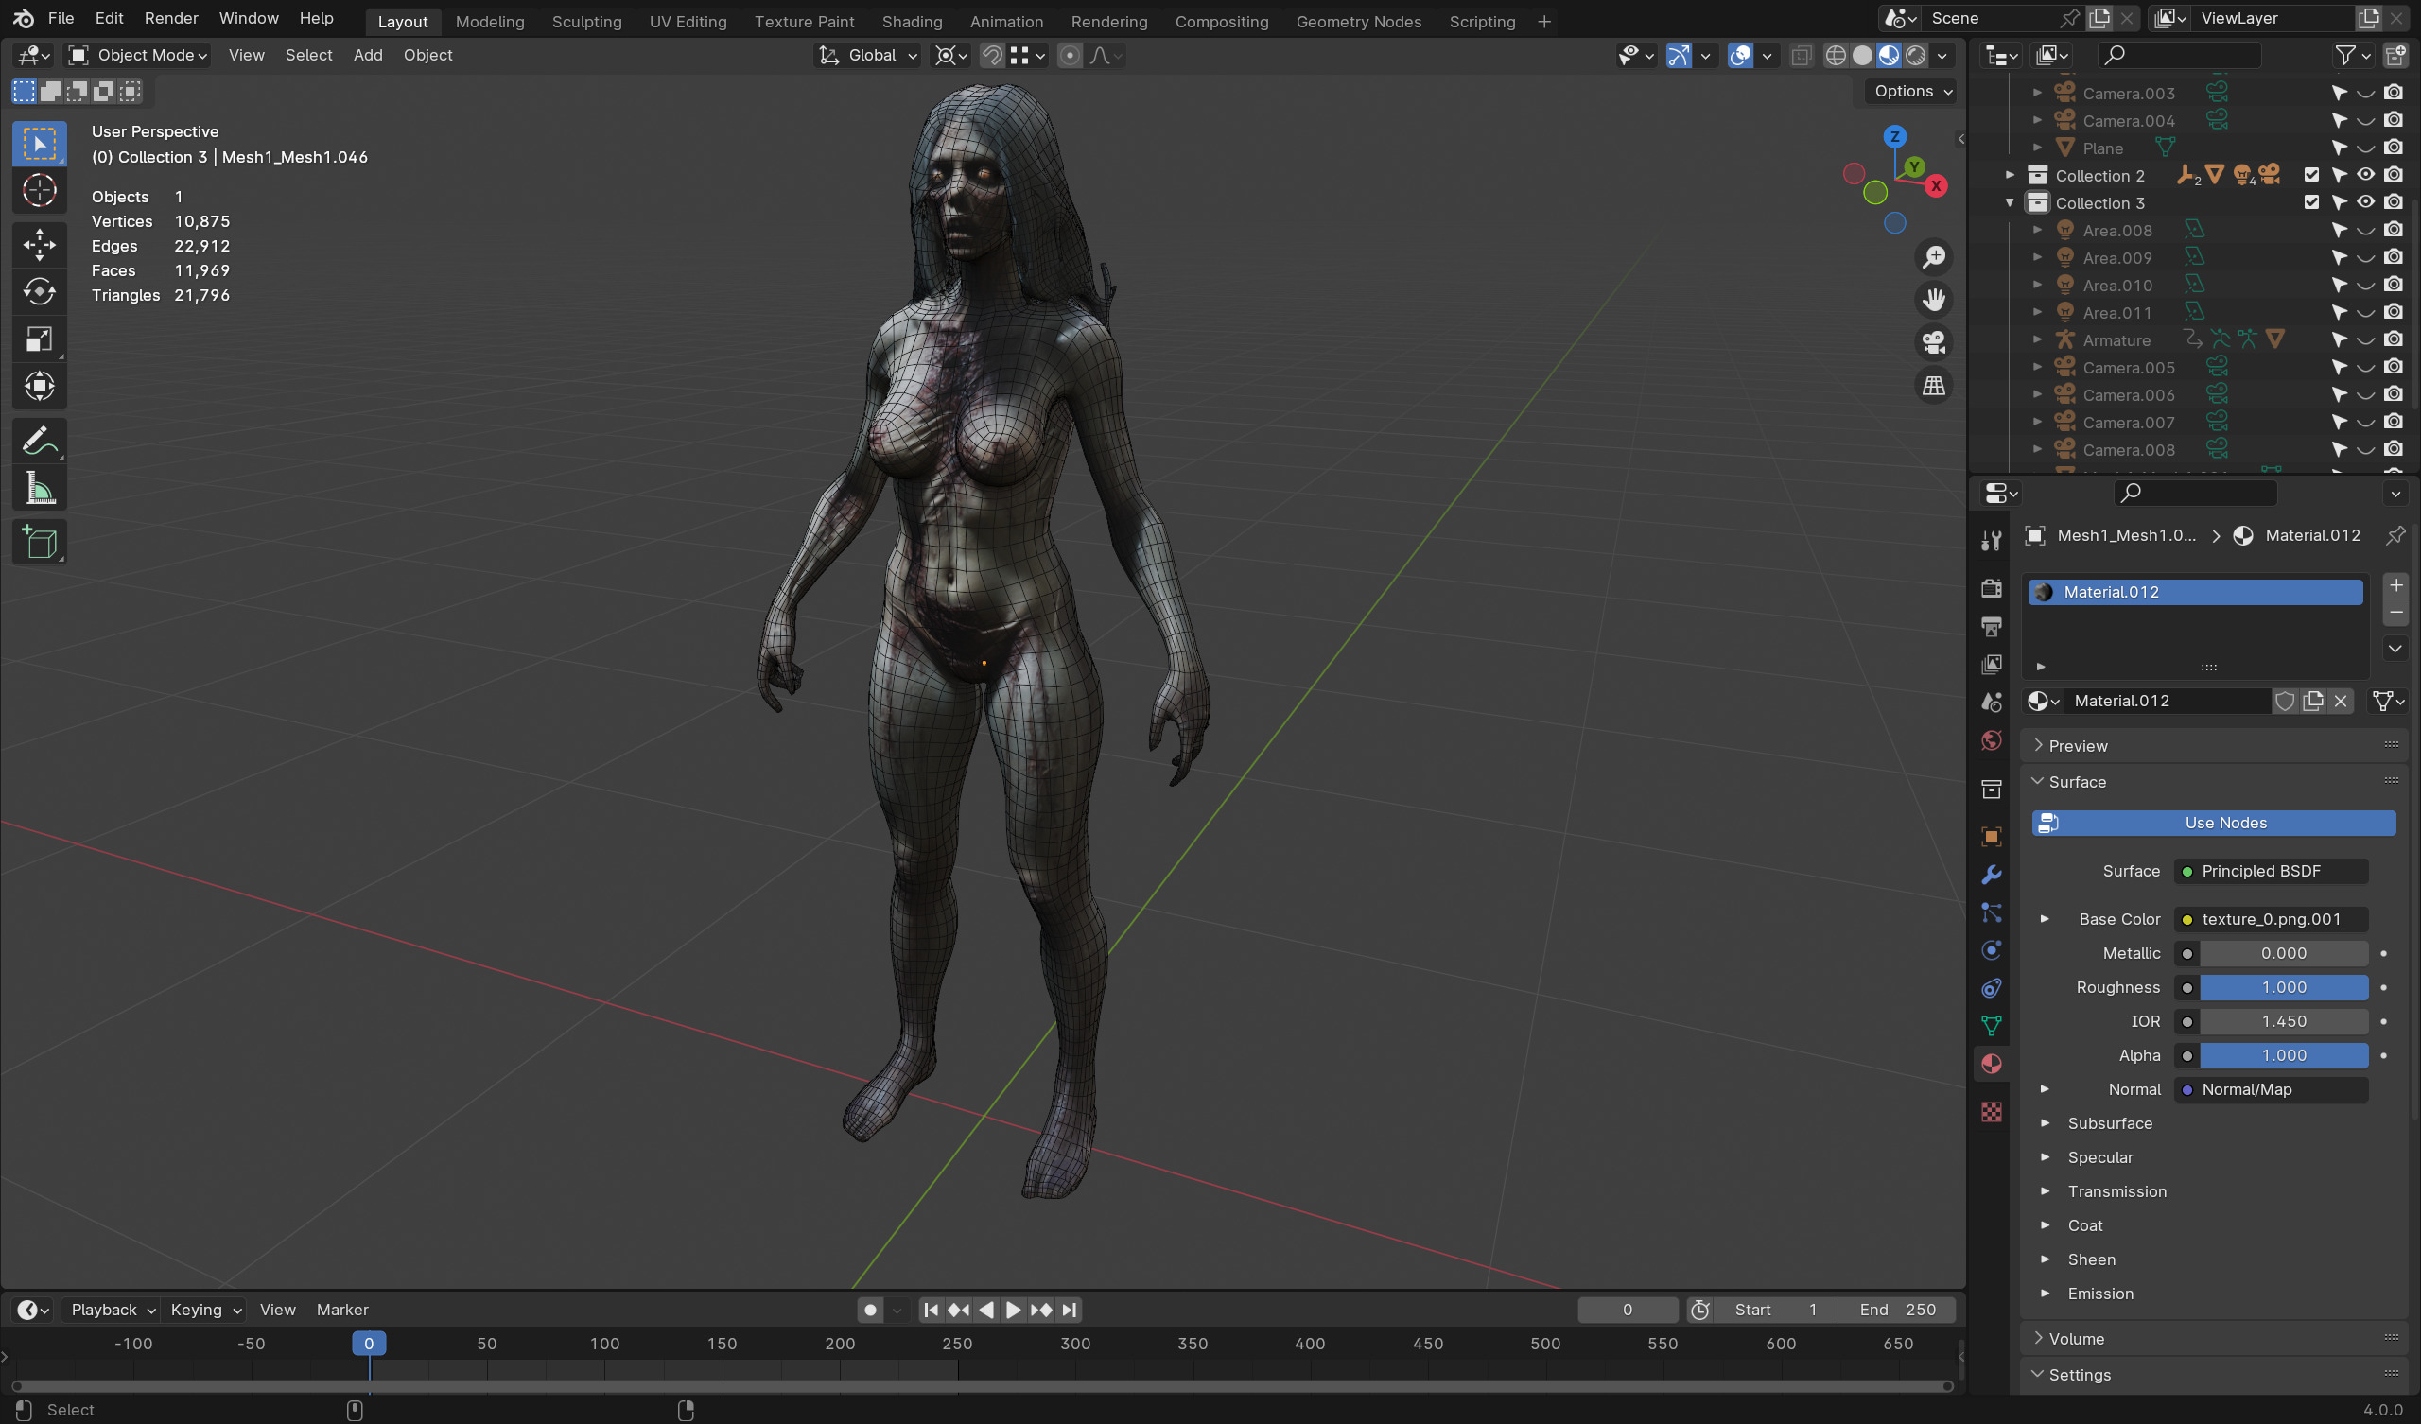Open the World properties tab

(x=1991, y=739)
